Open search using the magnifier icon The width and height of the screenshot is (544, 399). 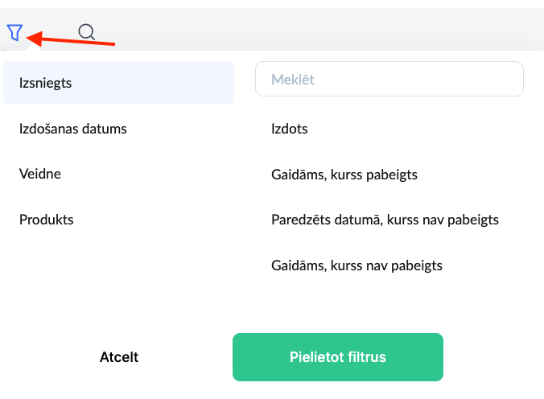87,32
